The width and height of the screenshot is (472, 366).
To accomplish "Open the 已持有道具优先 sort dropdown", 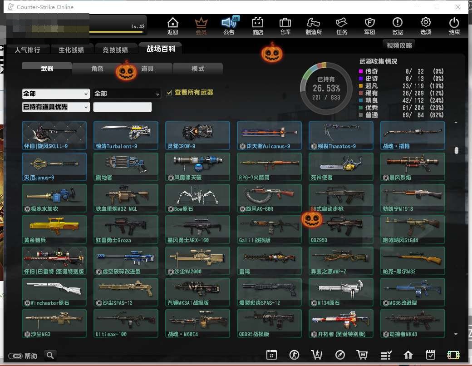I will 56,107.
